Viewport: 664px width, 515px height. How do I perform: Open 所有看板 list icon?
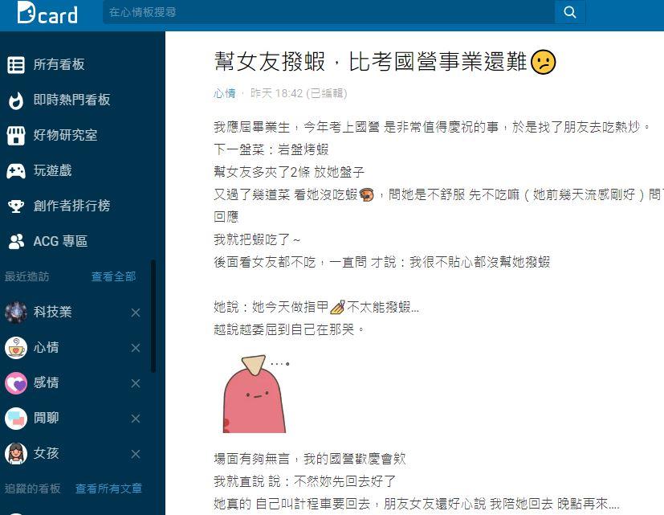click(16, 65)
